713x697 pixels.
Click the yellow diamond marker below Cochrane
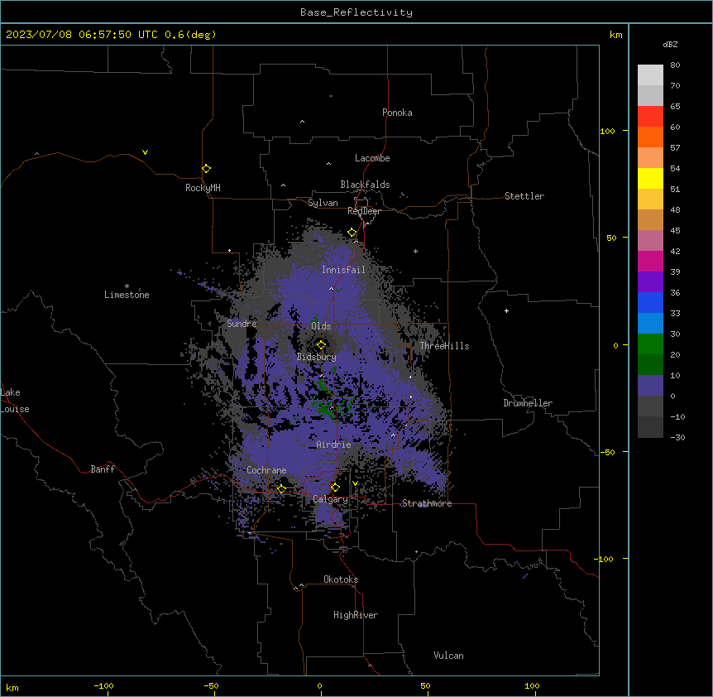(281, 489)
